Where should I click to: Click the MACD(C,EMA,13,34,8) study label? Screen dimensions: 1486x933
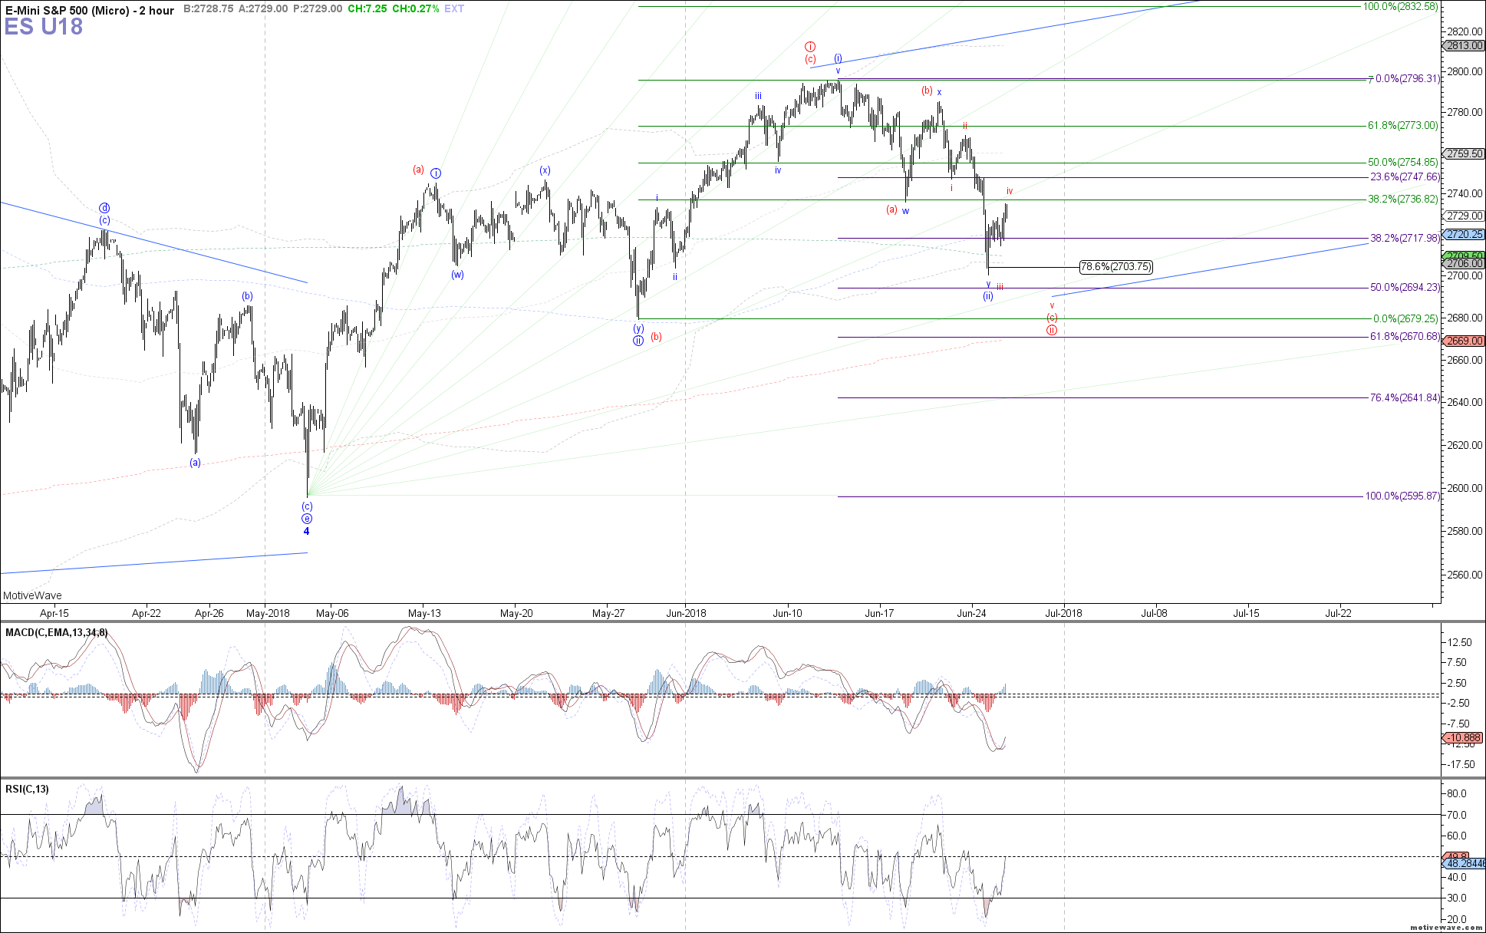[x=57, y=633]
